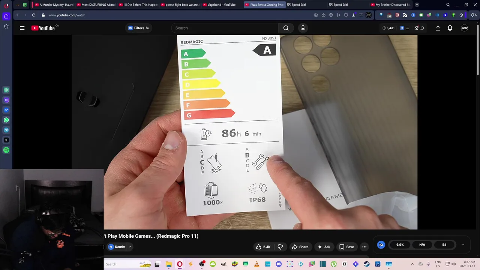
Task: Open the X (Twitter) sidebar panel
Action: click(x=6, y=140)
